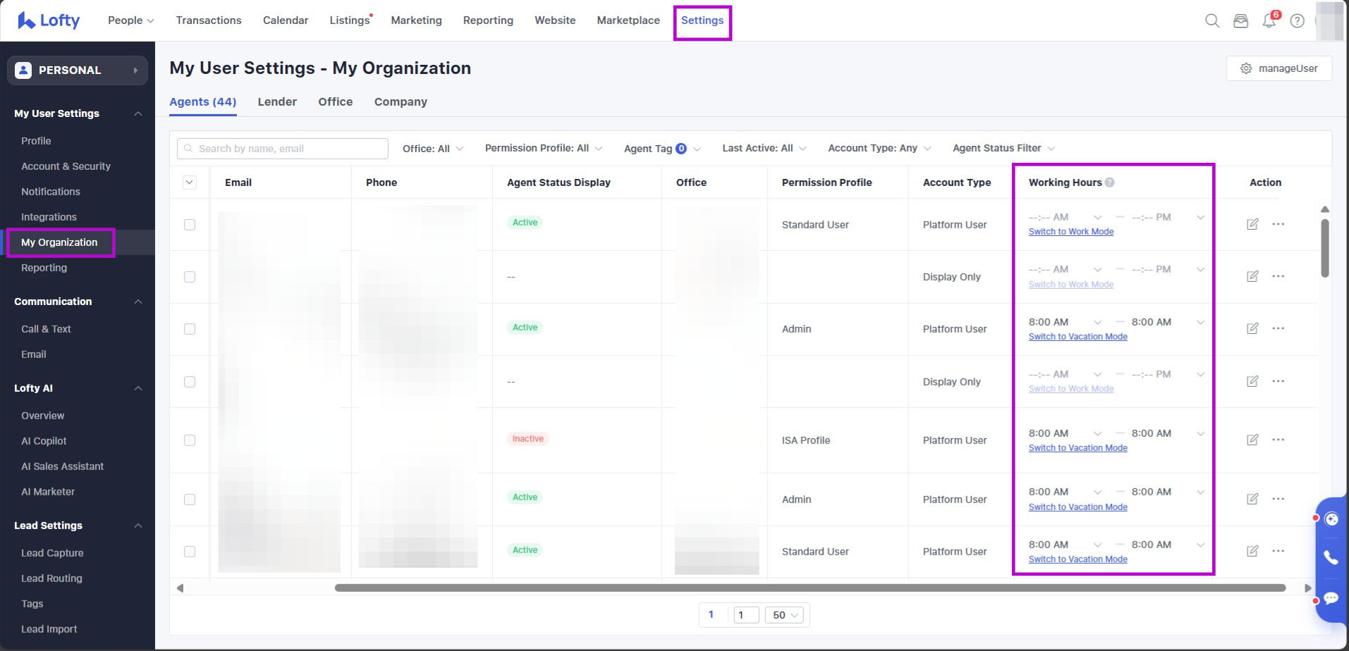
Task: Open the 50 per page size dropdown
Action: point(785,615)
